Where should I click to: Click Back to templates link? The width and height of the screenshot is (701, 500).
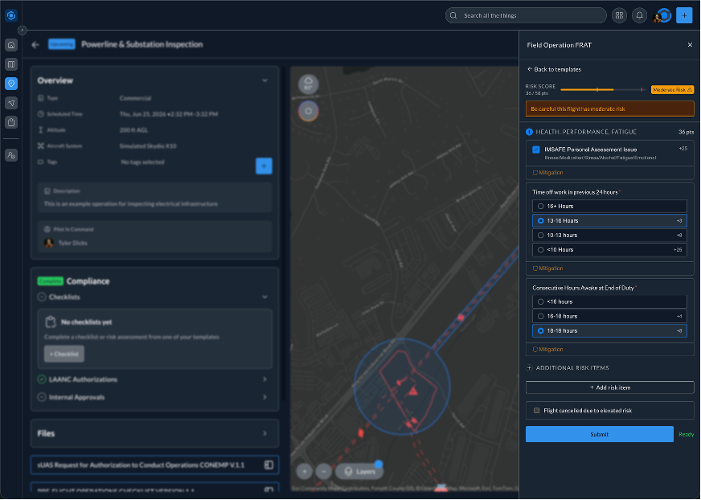click(x=555, y=69)
